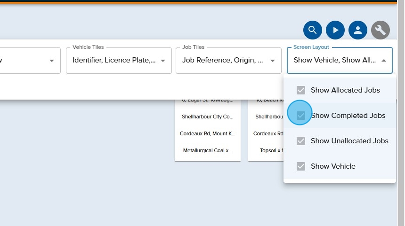
Task: Click the vertical scrollbar on right edge
Action: pyautogui.click(x=401, y=113)
